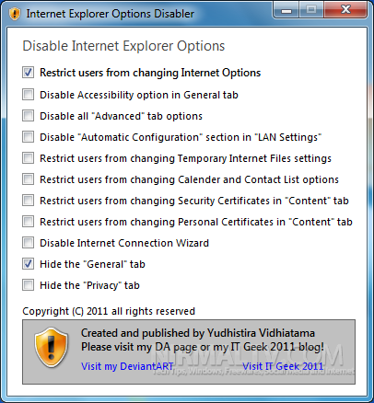
Task: Check Disable Internet Connection Wizard
Action: (28, 243)
